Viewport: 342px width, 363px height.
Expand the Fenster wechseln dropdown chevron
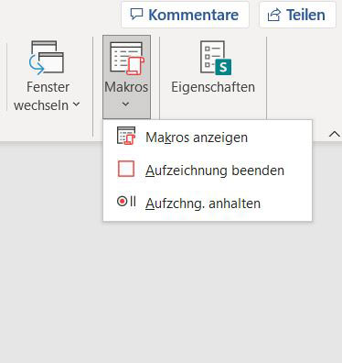(x=76, y=104)
